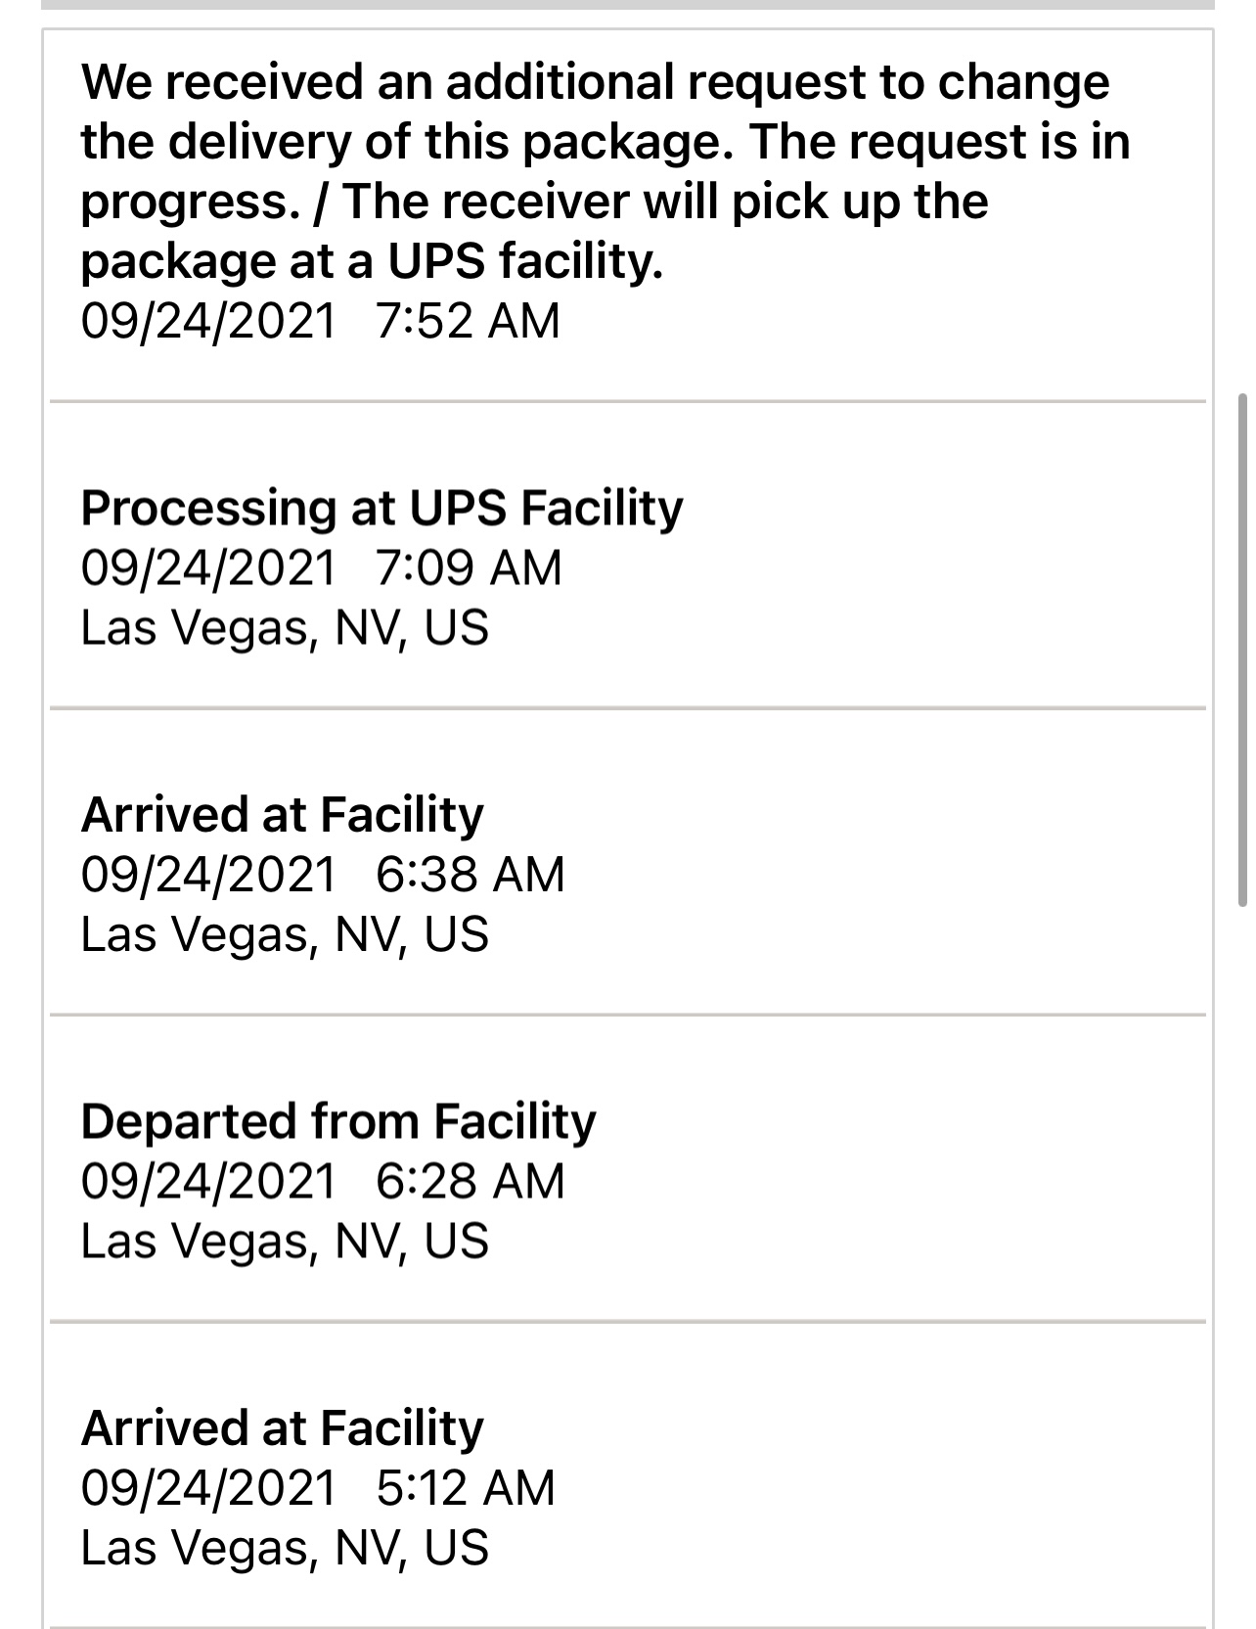Select the "Processing at UPS Facility" heading
Screen dimensions: 1256x1629
(x=381, y=508)
